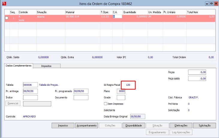Tick the checkbox for item row 1

pyautogui.click(x=7, y=18)
